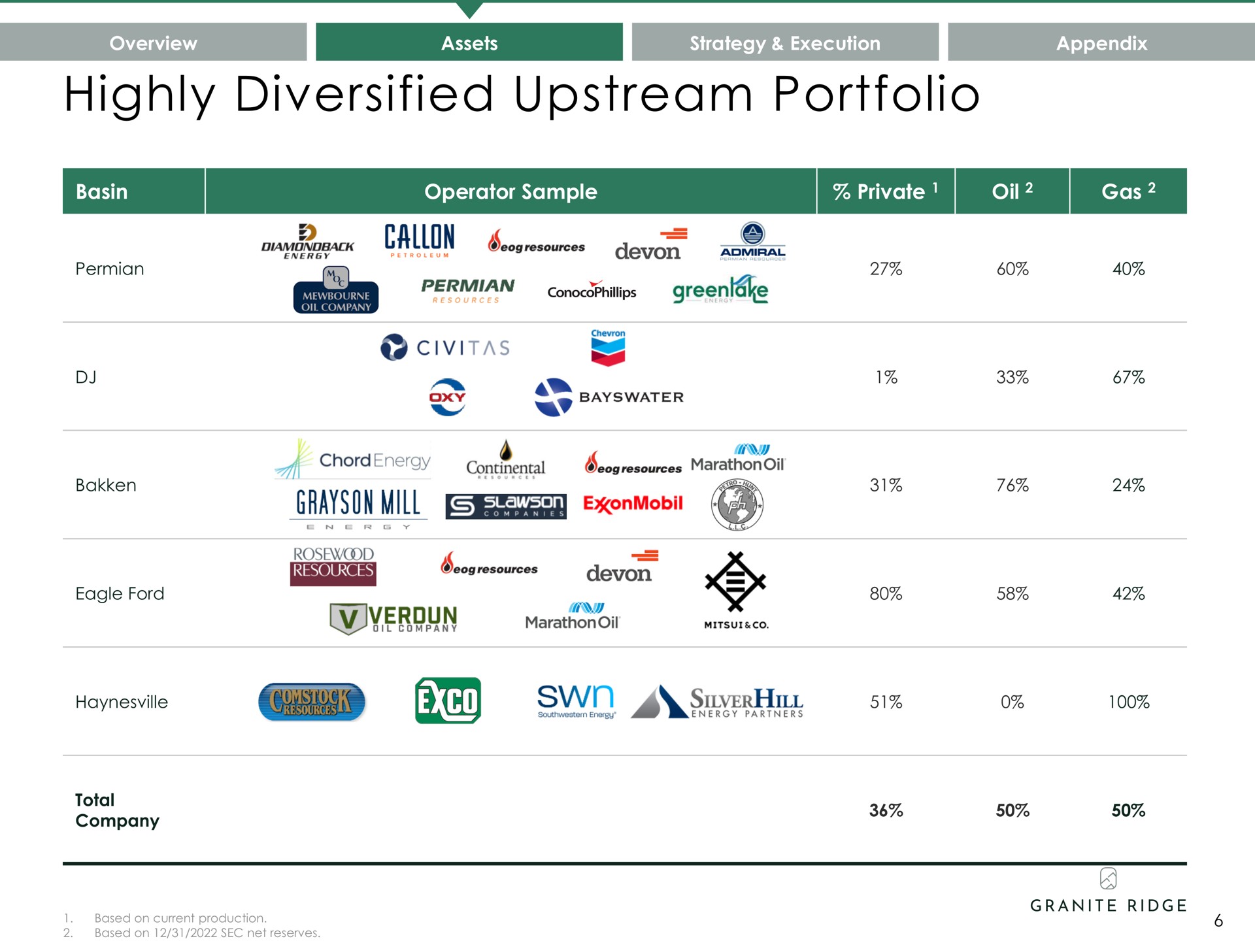Click the Callon Petroleum logo
Image resolution: width=1255 pixels, height=941 pixels.
pyautogui.click(x=420, y=241)
